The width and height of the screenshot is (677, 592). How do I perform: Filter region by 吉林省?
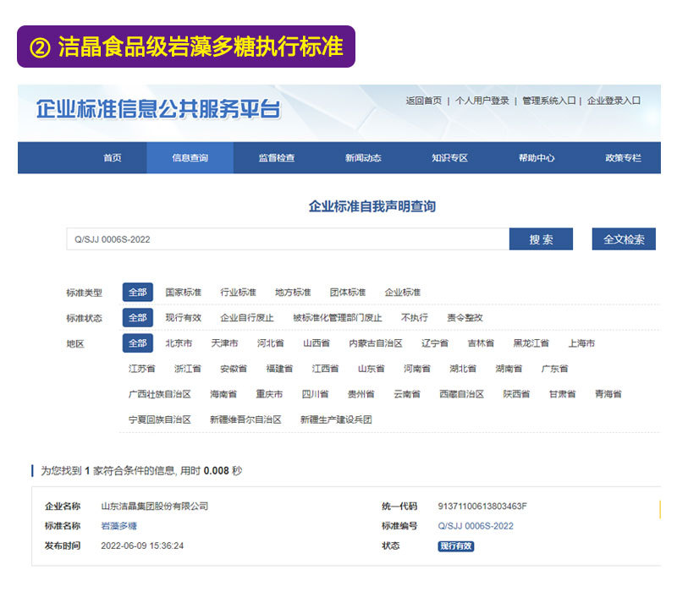point(481,343)
